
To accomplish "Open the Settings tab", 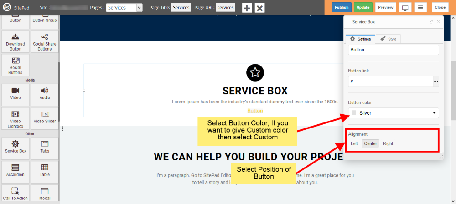I will 360,39.
